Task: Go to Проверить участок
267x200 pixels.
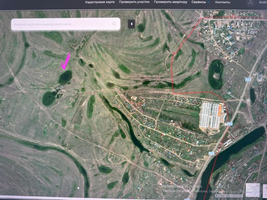Action: coord(134,2)
